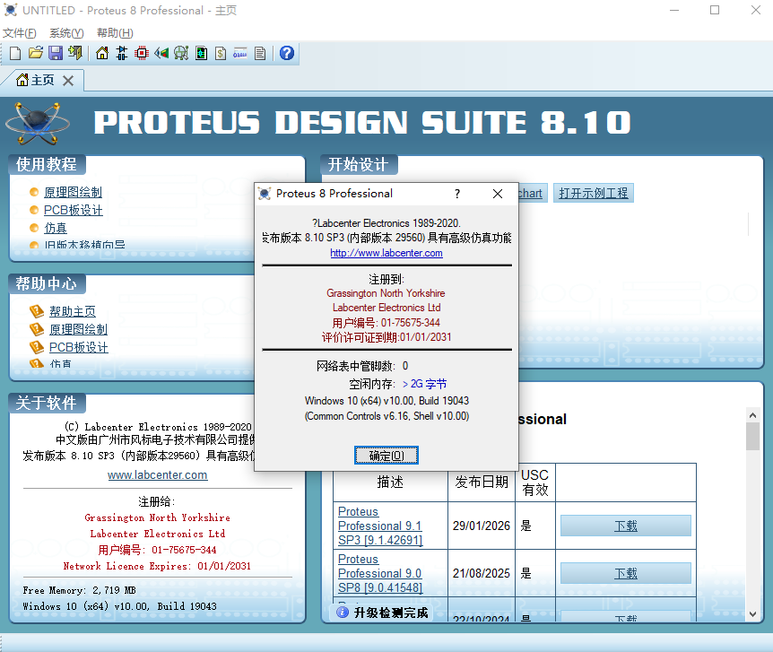
Task: Open the 文件 menu
Action: [x=19, y=33]
